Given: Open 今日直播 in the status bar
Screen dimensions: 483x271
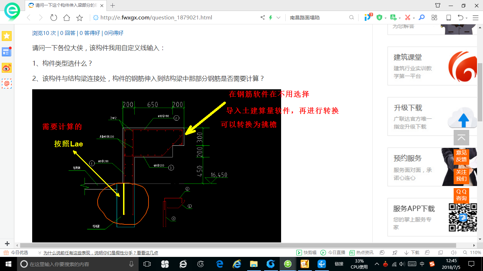Looking at the screenshot, I should tap(333, 253).
